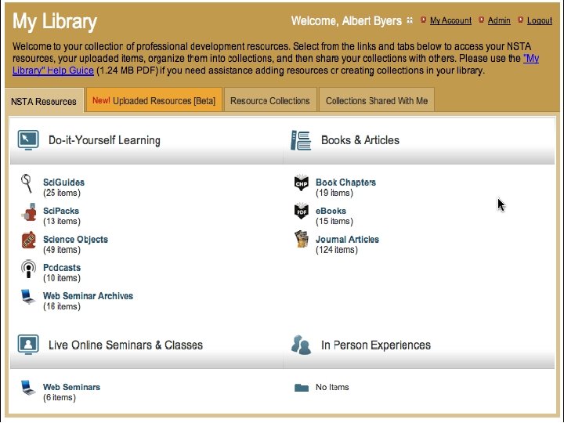The height and width of the screenshot is (423, 564).
Task: Click the Science Objects icon
Action: click(x=28, y=240)
